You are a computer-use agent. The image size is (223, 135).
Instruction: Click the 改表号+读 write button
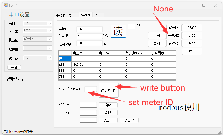pos(108,90)
